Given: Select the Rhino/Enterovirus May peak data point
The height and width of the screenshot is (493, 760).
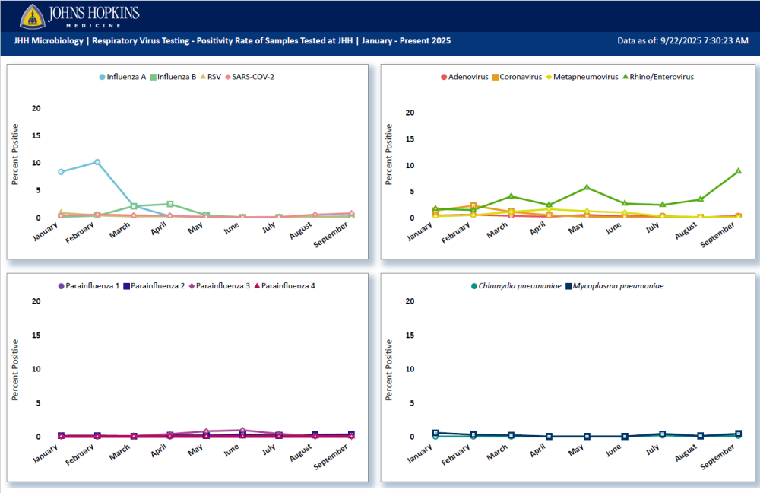Looking at the screenshot, I should pos(587,187).
